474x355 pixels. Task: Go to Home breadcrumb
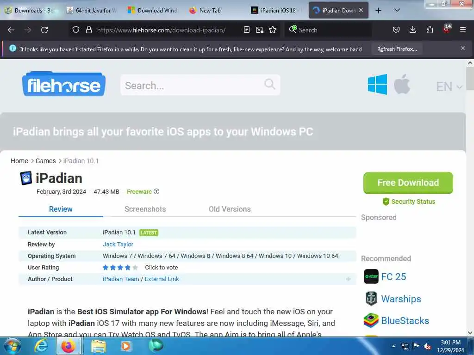(19, 161)
